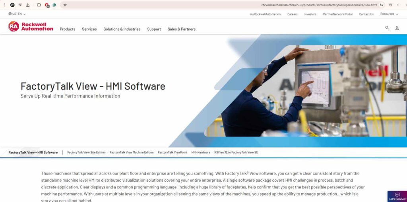Click the red extension icon with badge
Image resolution: width=407 pixels, height=202 pixels.
point(47,5)
